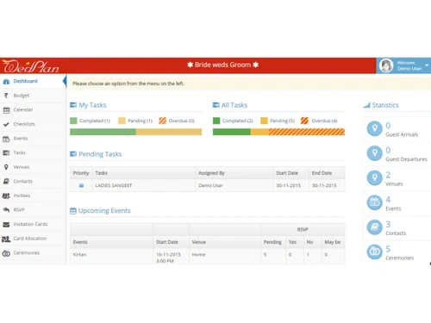Click the Guest Departures circle icon

pyautogui.click(x=375, y=153)
